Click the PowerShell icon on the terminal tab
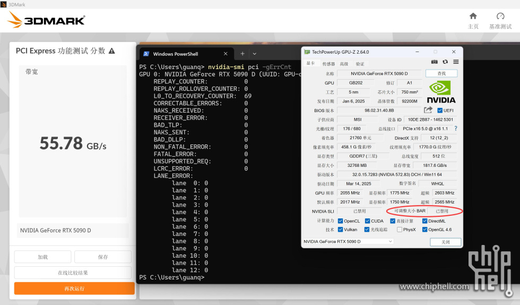This screenshot has height=305, width=520. 146,54
